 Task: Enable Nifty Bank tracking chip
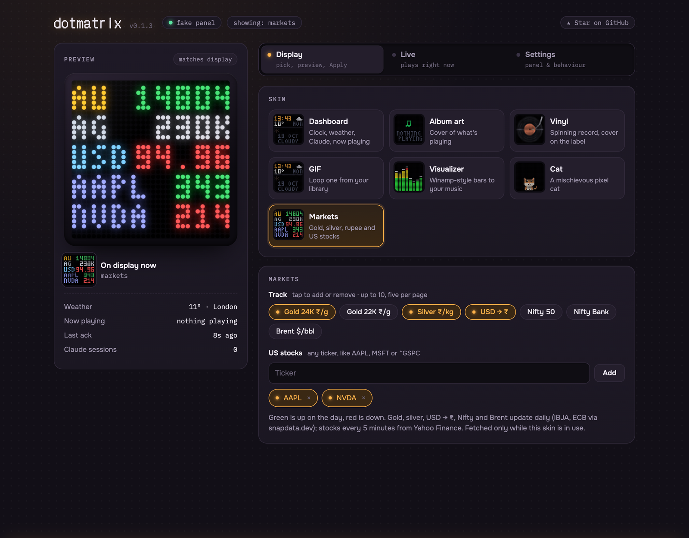point(591,312)
